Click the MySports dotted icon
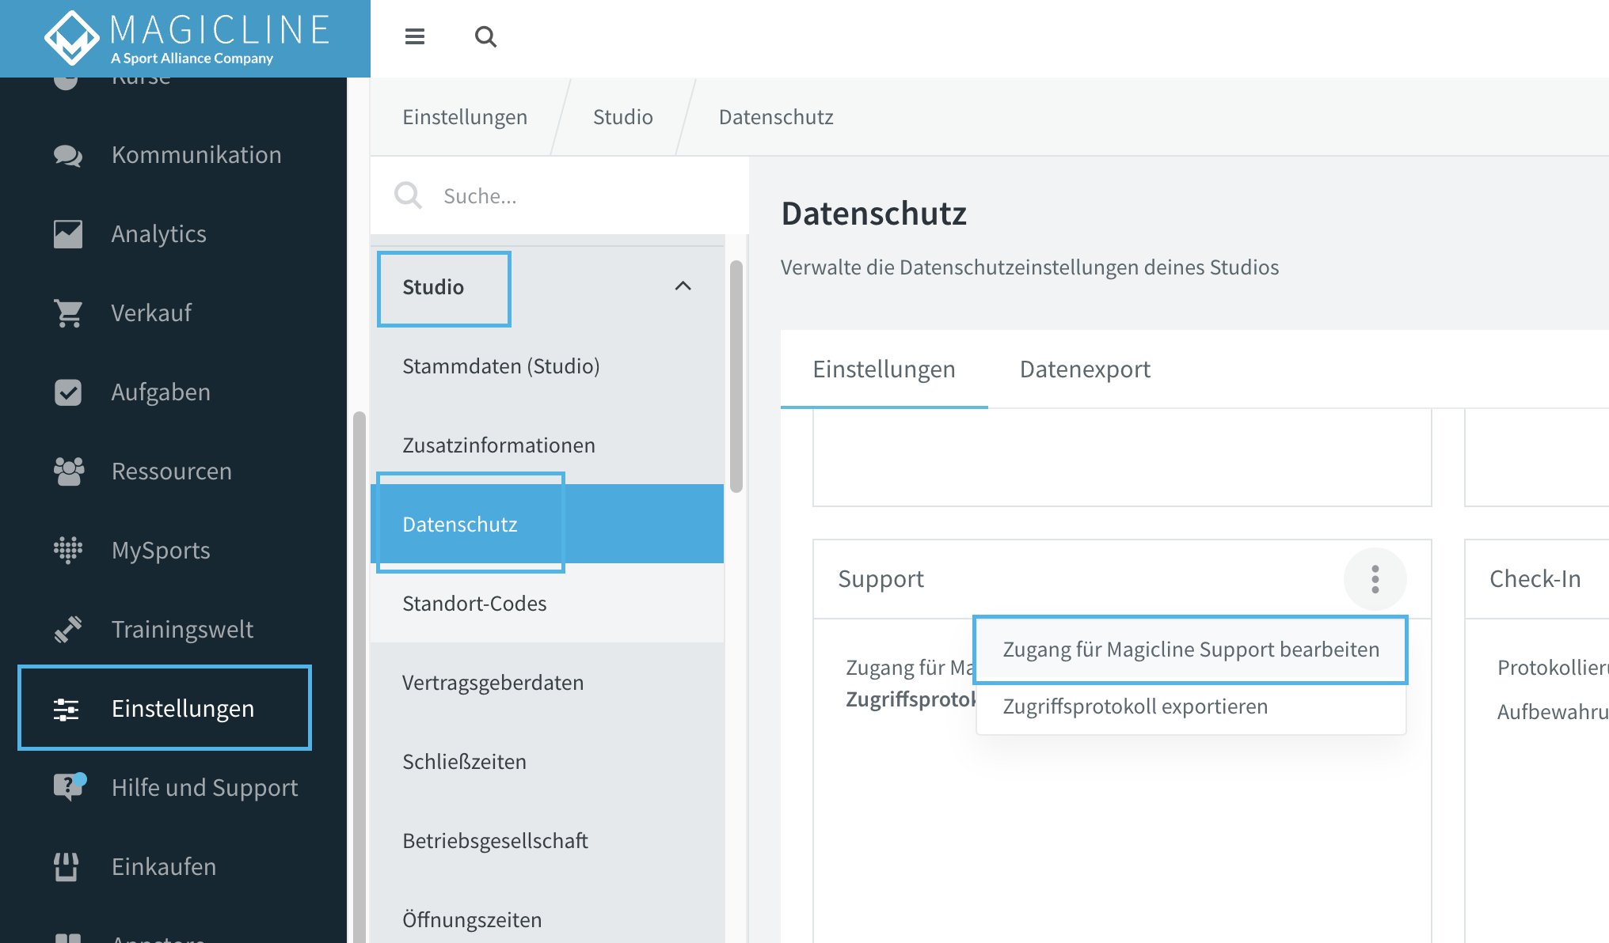Screen dimensions: 1609x943 coord(68,550)
